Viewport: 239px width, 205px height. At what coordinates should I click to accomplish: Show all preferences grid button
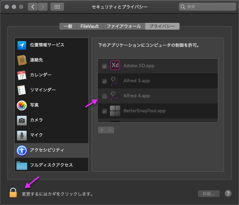coord(57,7)
